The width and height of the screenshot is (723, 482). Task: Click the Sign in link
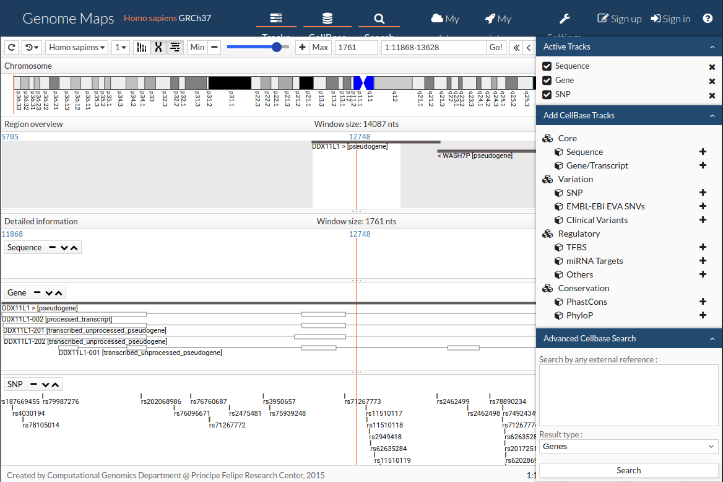point(670,19)
